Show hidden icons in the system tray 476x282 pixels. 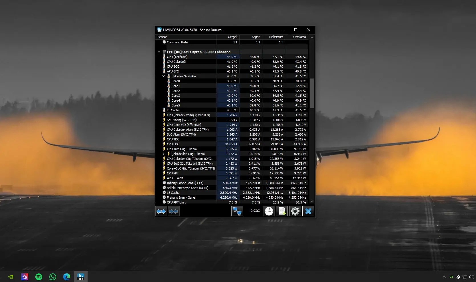tap(444, 277)
